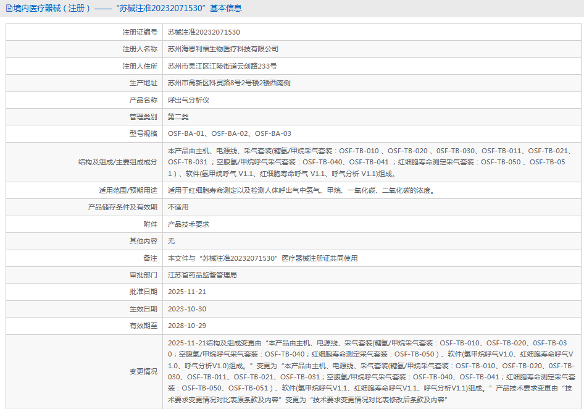Image resolution: width=584 pixels, height=409 pixels.
Task: Click the label '产品储存条件及有效期'
Action: pos(122,208)
